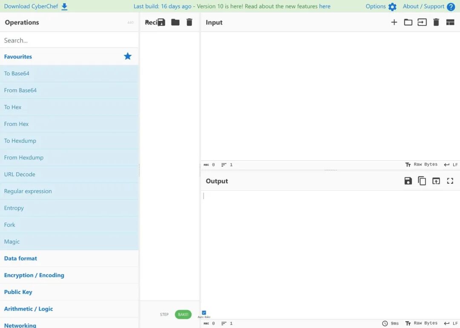Open folder as input icon

pyautogui.click(x=408, y=22)
